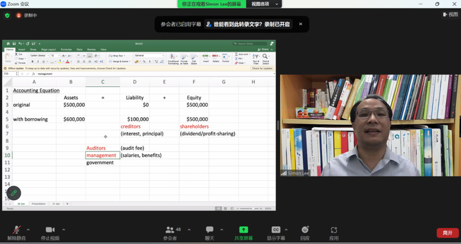
Task: Close the transcription notification banner
Action: 300,24
